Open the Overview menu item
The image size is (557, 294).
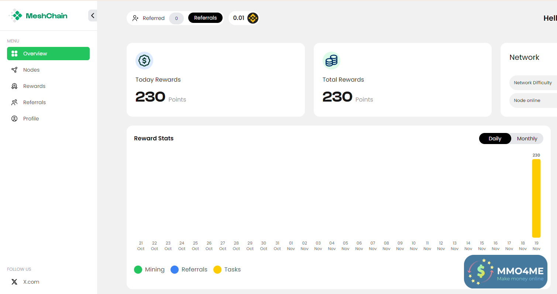click(x=48, y=54)
